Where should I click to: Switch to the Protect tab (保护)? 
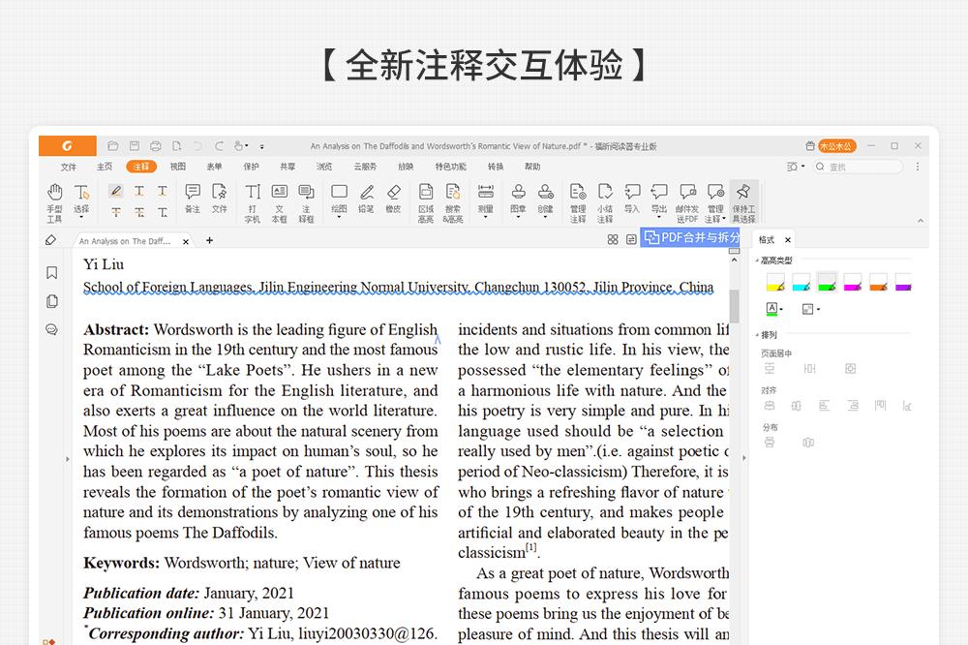(x=251, y=167)
